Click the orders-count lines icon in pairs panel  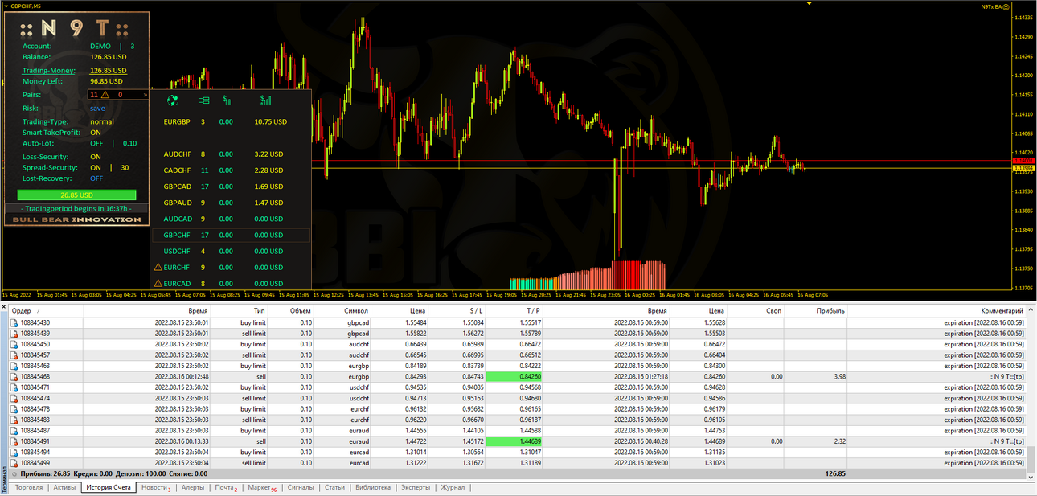[203, 100]
